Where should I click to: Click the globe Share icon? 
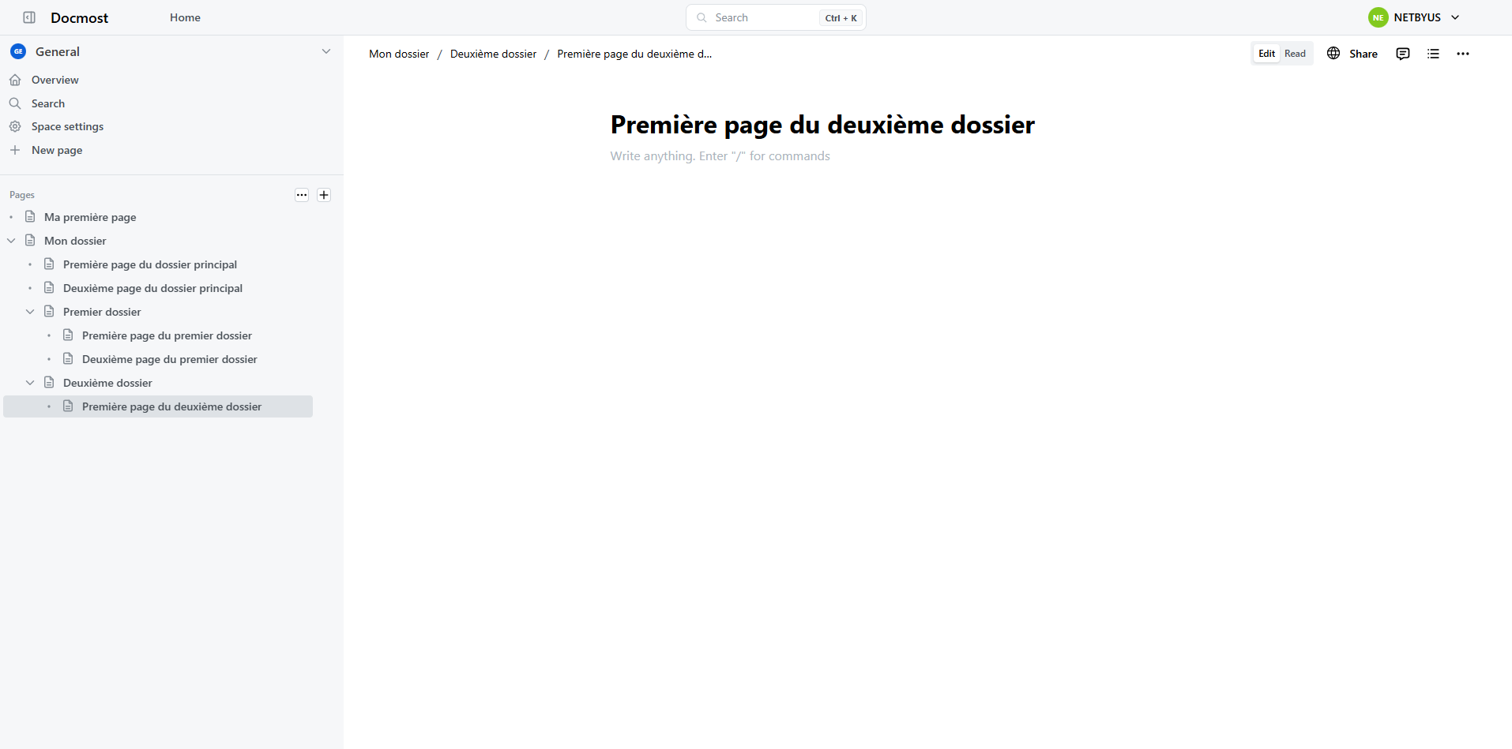click(x=1333, y=54)
